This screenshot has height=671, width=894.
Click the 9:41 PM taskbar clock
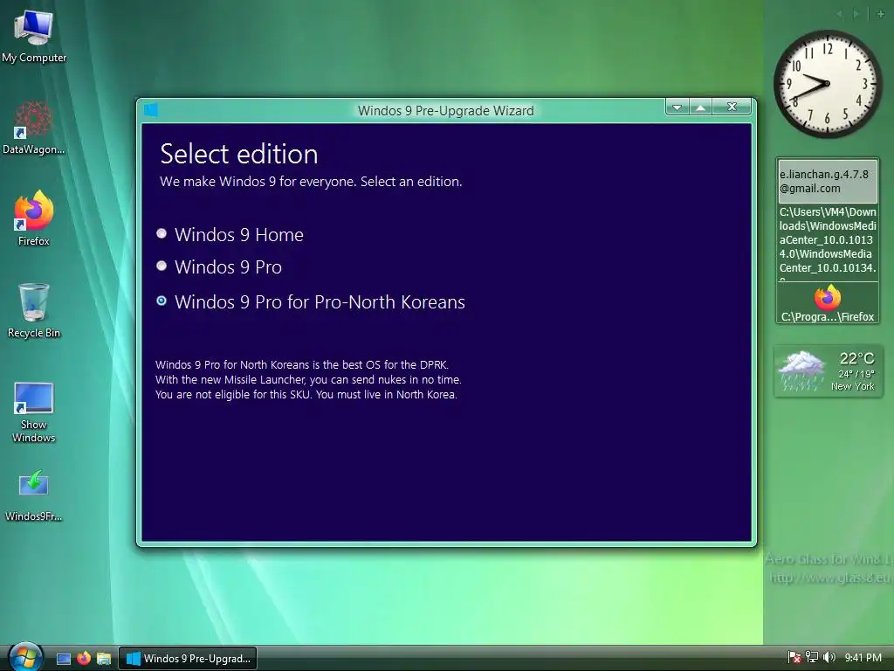(x=863, y=658)
